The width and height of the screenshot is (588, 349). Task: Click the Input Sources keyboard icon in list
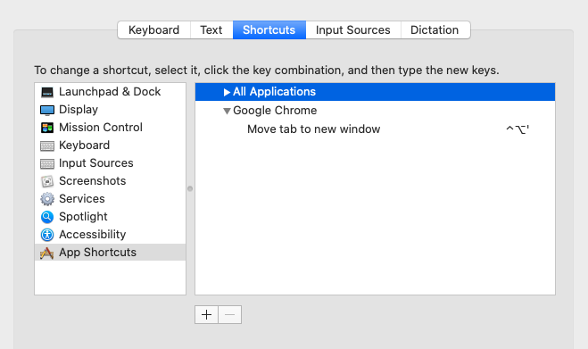(x=47, y=163)
